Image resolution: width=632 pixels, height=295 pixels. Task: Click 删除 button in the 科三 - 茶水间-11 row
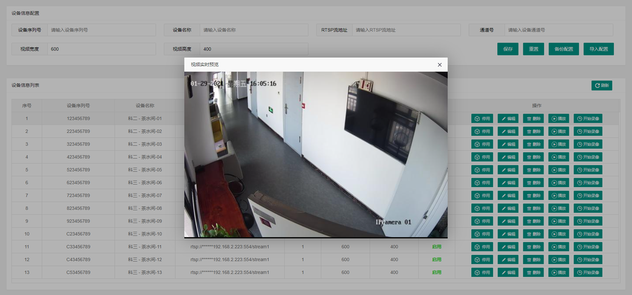point(533,247)
